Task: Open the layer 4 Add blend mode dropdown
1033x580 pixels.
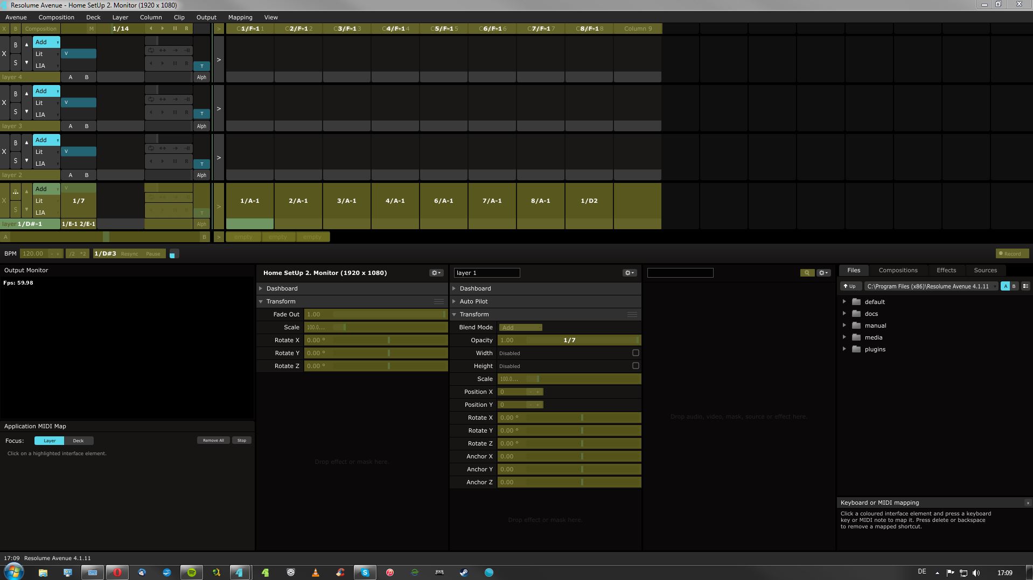Action: pyautogui.click(x=46, y=42)
